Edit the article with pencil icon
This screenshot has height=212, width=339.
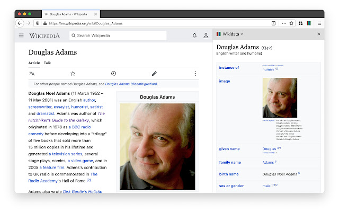154,74
